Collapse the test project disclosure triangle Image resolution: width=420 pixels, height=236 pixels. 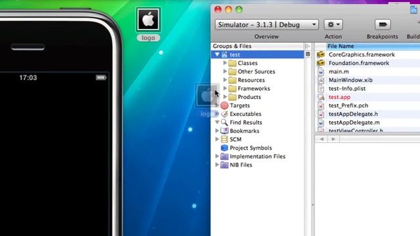click(x=217, y=54)
